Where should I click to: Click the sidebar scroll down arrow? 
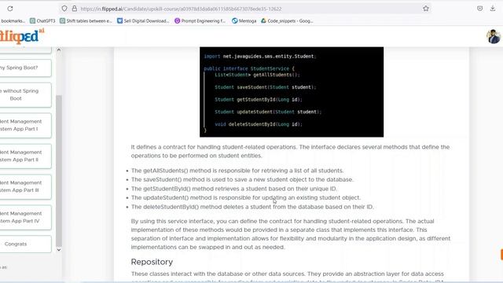59,250
